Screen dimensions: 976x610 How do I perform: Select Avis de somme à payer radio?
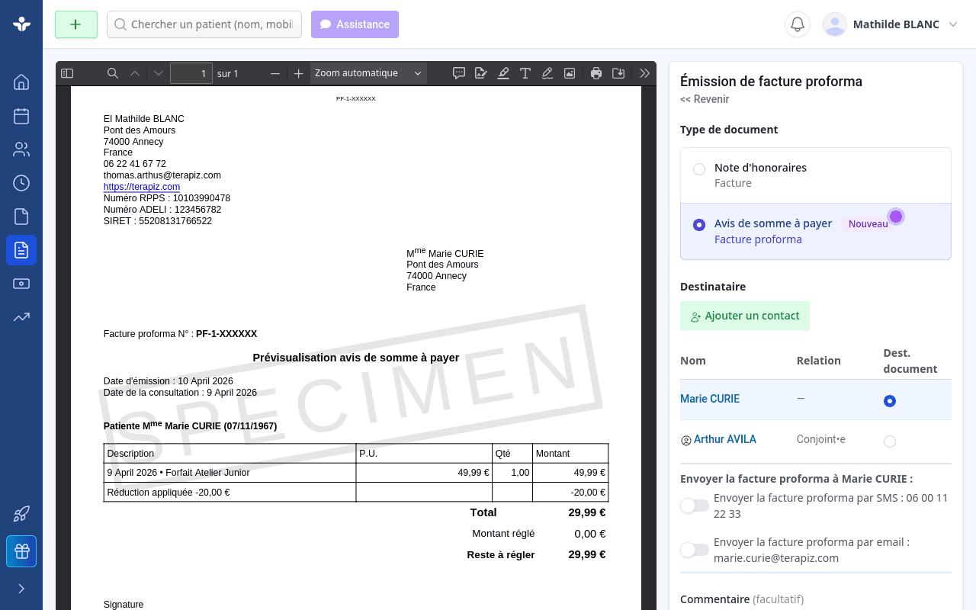[x=699, y=225]
